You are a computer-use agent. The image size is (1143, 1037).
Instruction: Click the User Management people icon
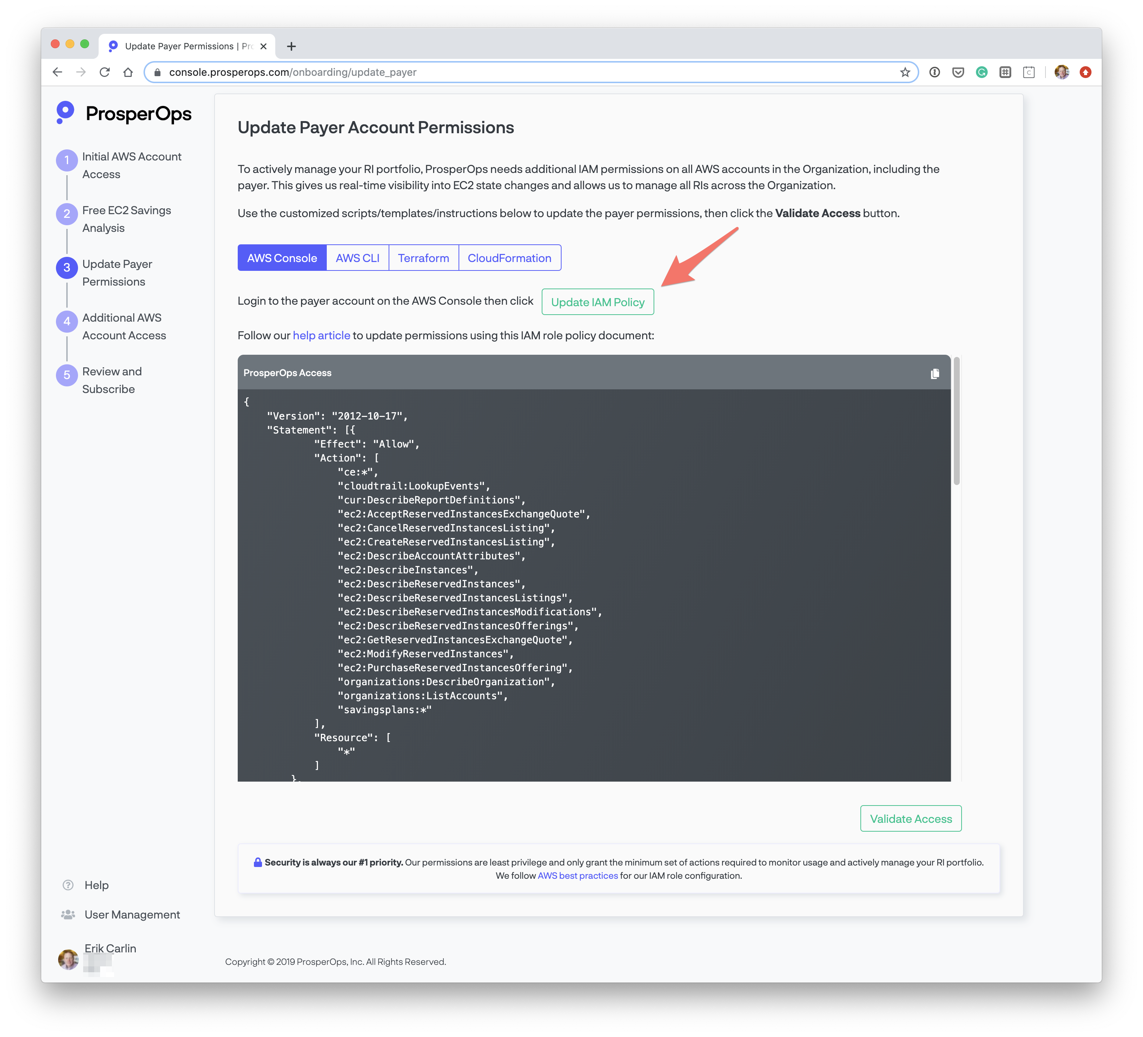click(68, 914)
